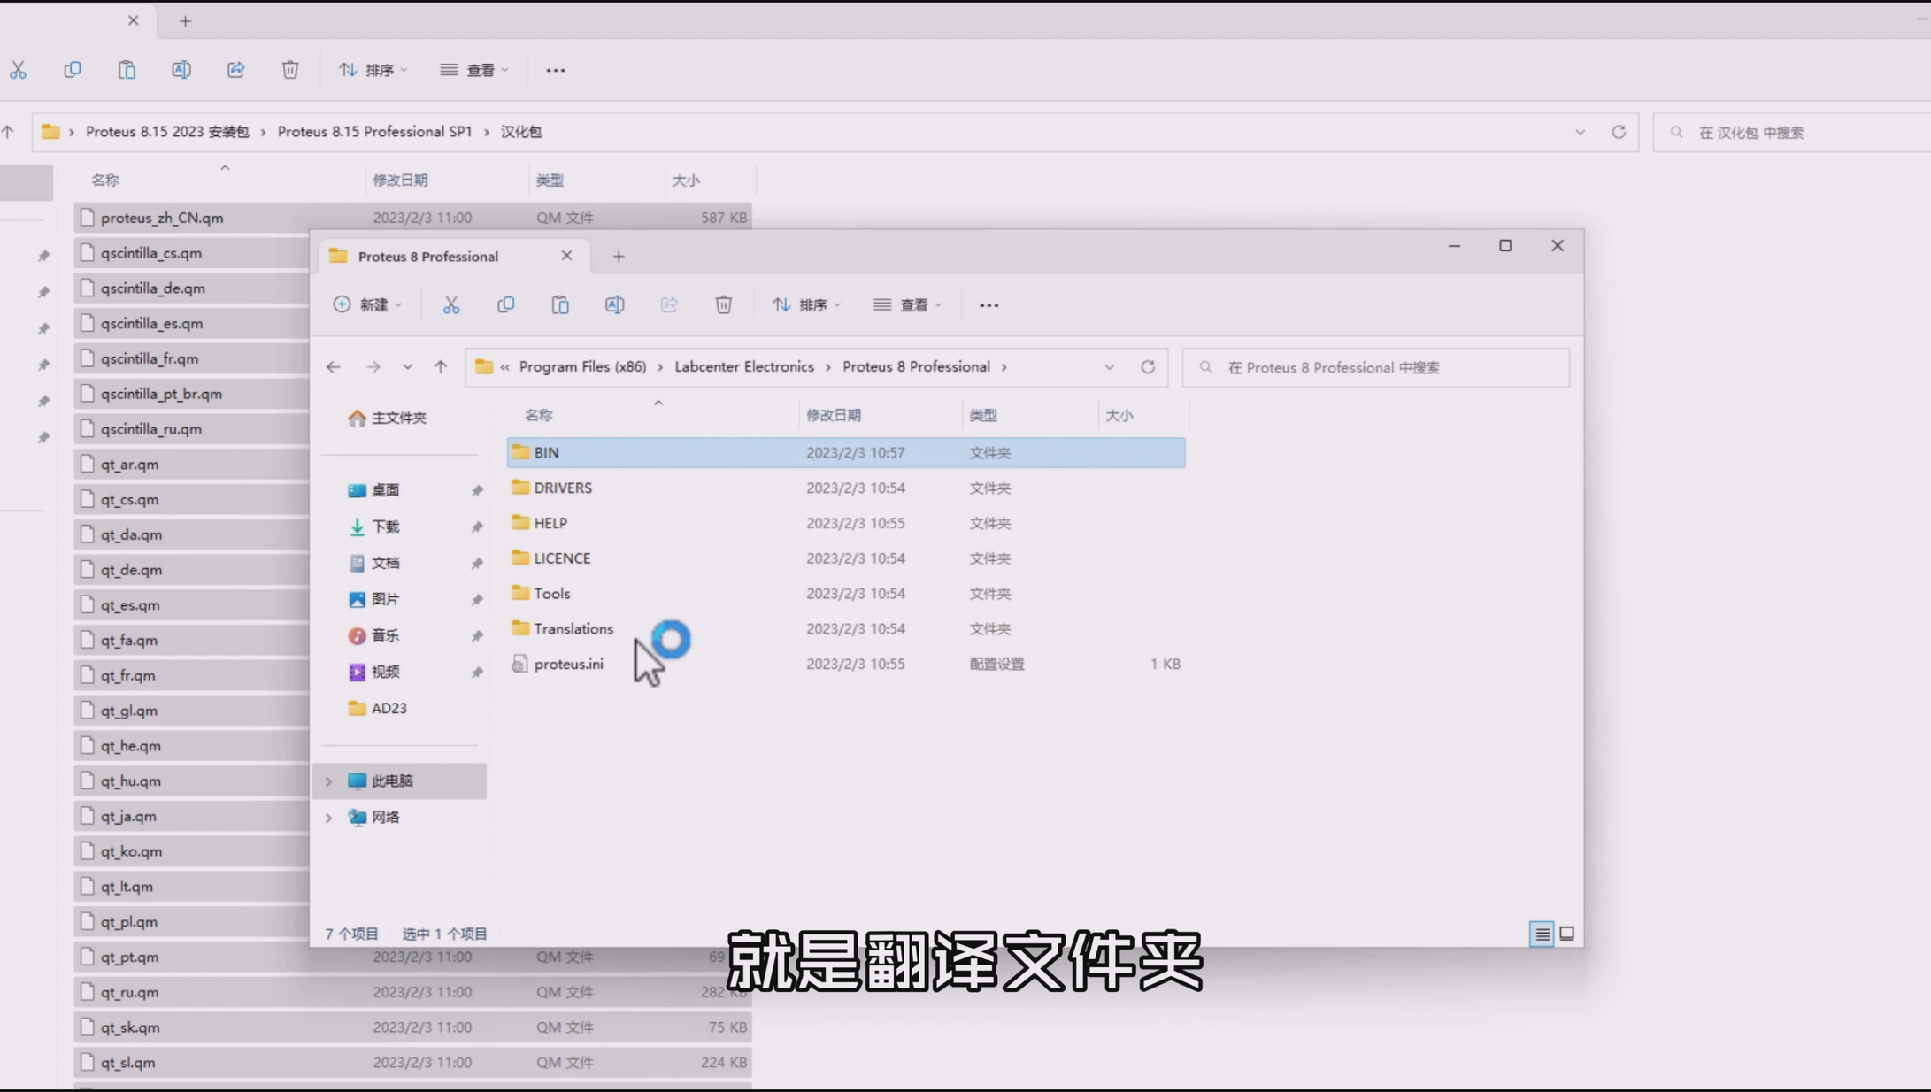Viewport: 1931px width, 1092px height.
Task: Sort by 名称 column in front window
Action: [538, 415]
